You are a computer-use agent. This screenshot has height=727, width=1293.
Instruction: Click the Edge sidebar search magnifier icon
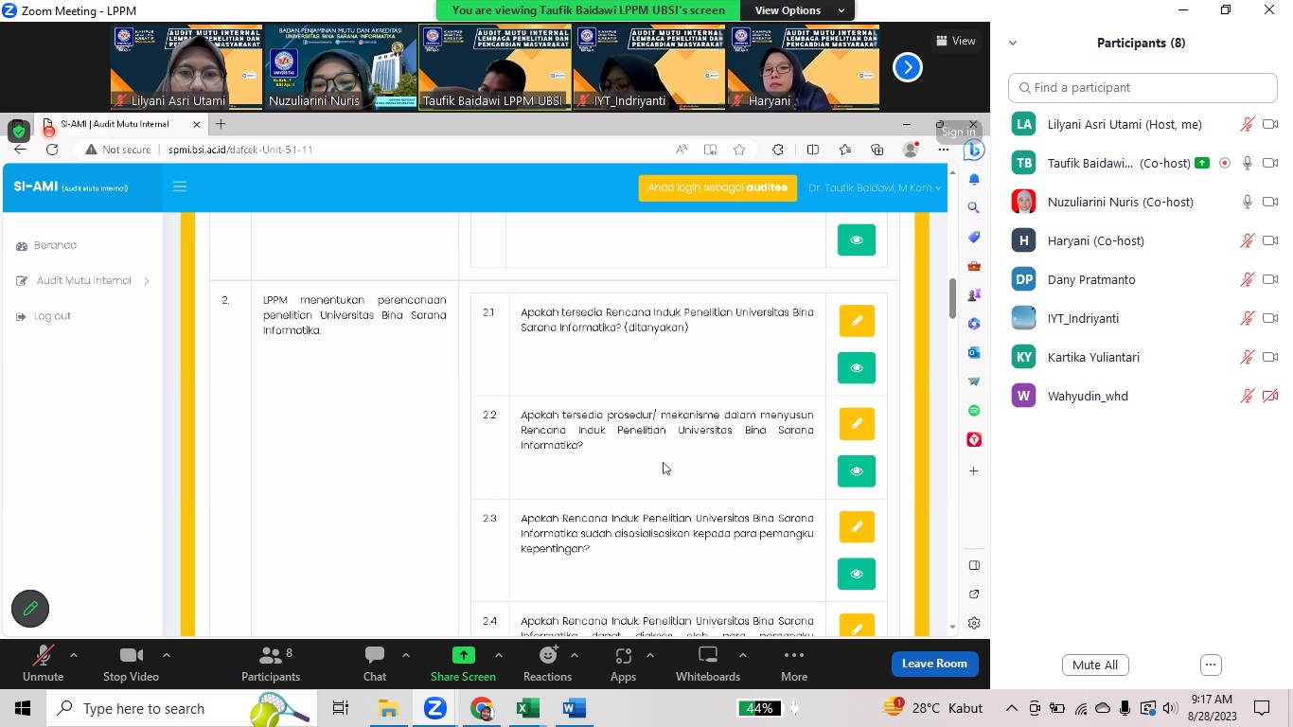coord(974,207)
